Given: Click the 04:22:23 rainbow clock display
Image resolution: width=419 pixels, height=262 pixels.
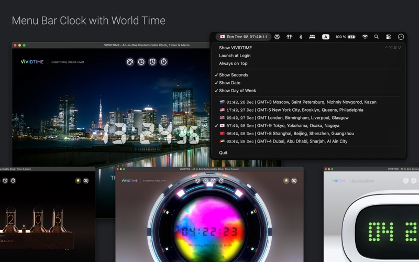Looking at the screenshot, I should point(209,232).
